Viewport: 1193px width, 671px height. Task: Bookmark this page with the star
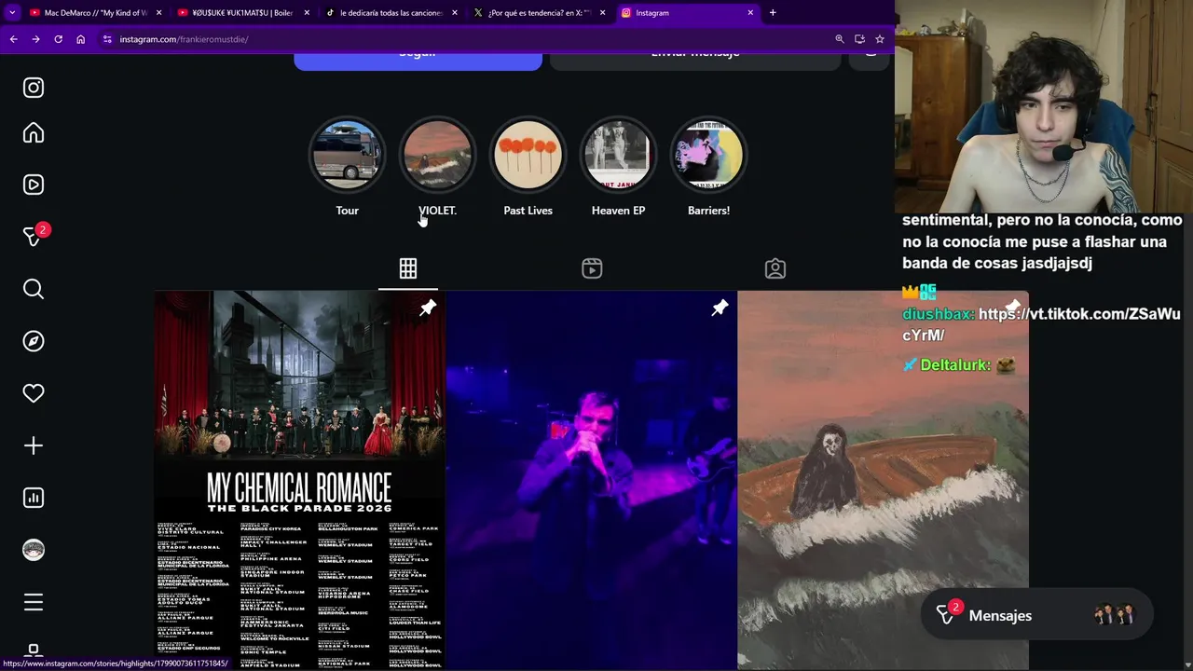[x=879, y=39]
